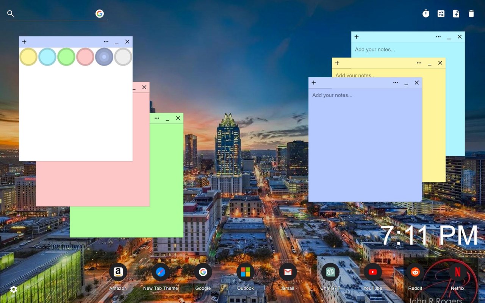This screenshot has height=303, width=485.
Task: Click text area of light blue note
Action: pyautogui.click(x=408, y=50)
